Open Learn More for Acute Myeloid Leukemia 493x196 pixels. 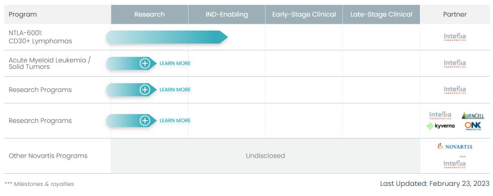(x=175, y=64)
